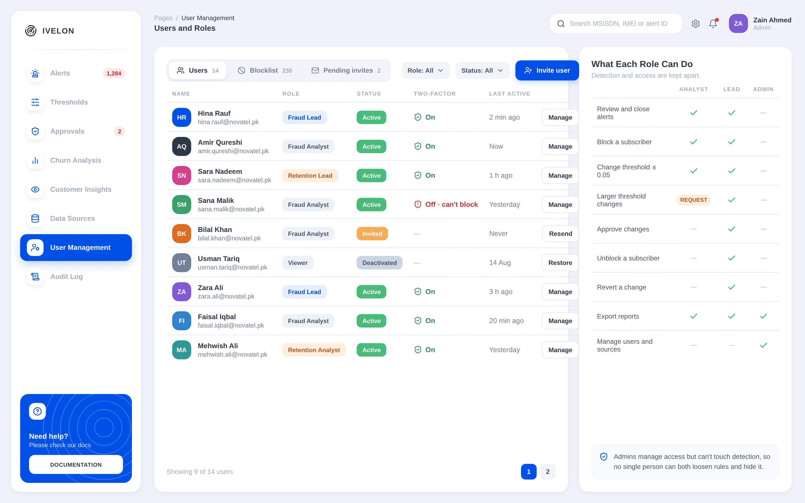Image resolution: width=805 pixels, height=503 pixels.
Task: Click Resend for Bilal Khan
Action: click(560, 234)
